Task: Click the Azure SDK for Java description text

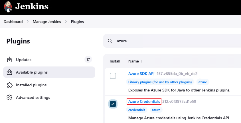Action: 179,90
